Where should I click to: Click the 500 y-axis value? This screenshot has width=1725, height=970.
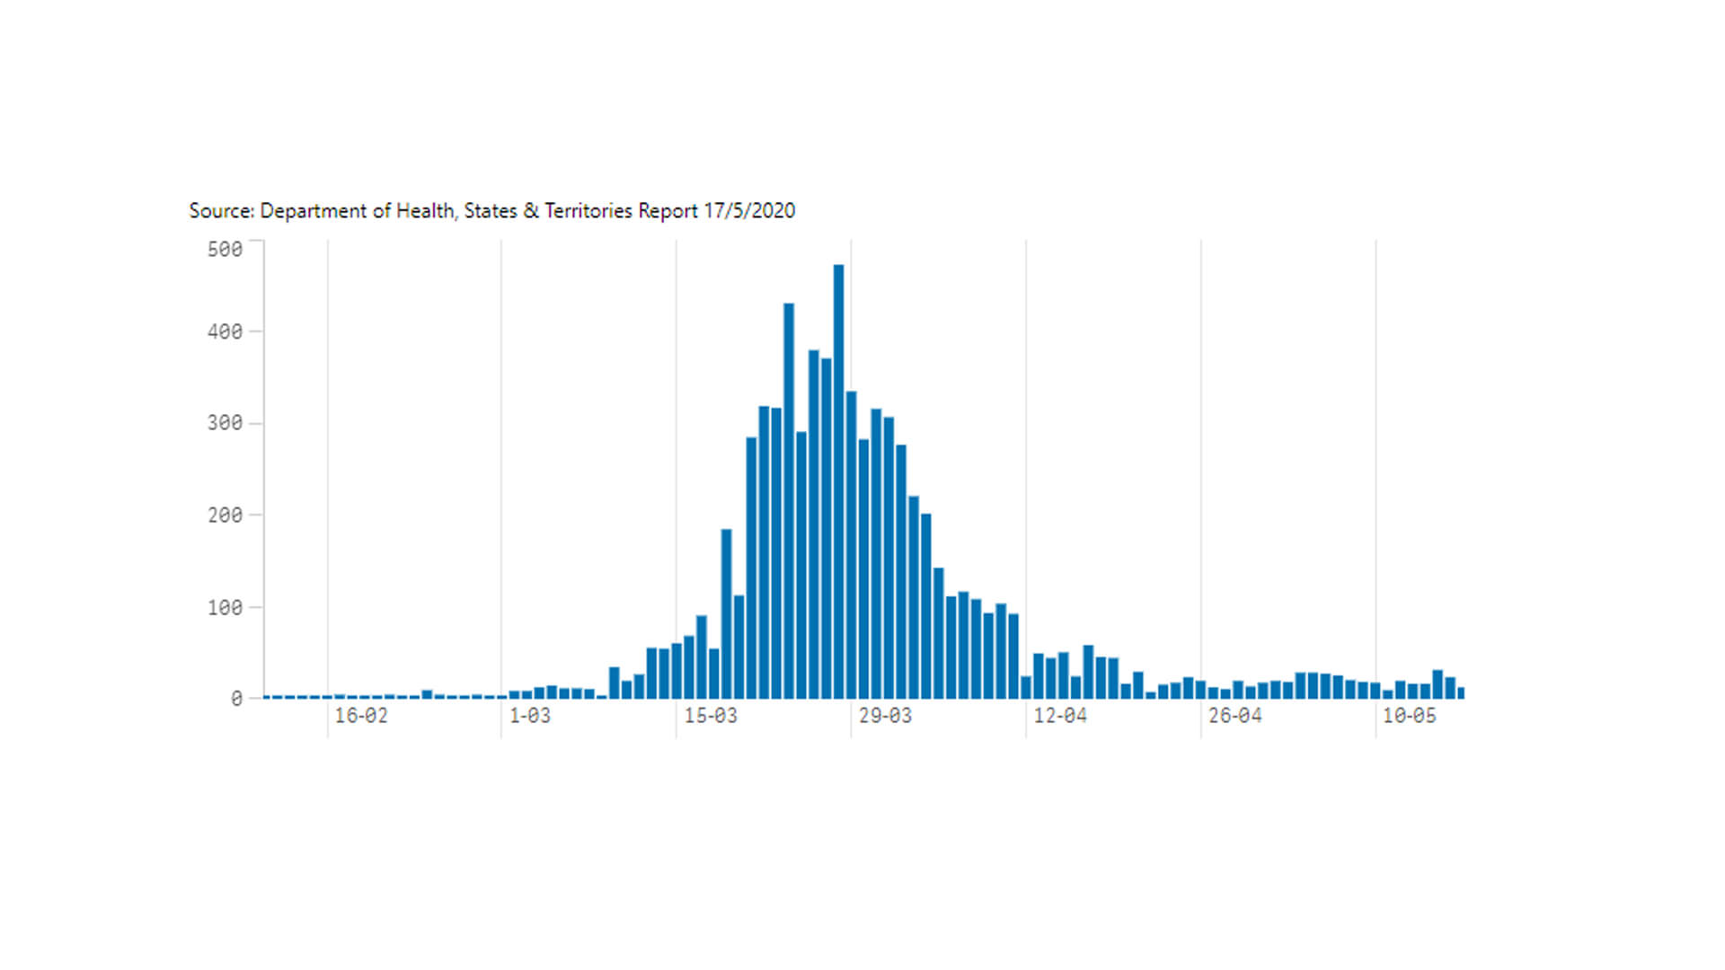click(225, 250)
